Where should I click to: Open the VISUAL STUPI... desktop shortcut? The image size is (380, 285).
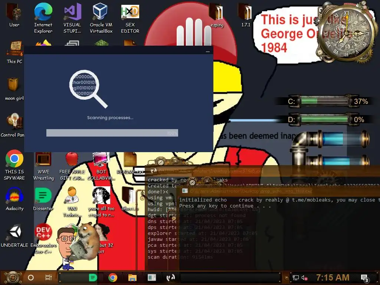coord(72,17)
